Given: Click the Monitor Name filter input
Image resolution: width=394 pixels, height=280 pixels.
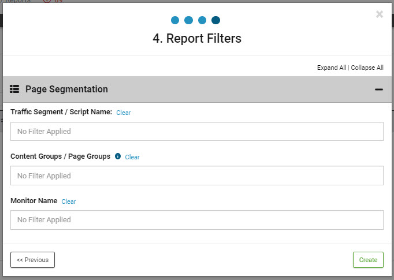Looking at the screenshot, I should [196, 220].
